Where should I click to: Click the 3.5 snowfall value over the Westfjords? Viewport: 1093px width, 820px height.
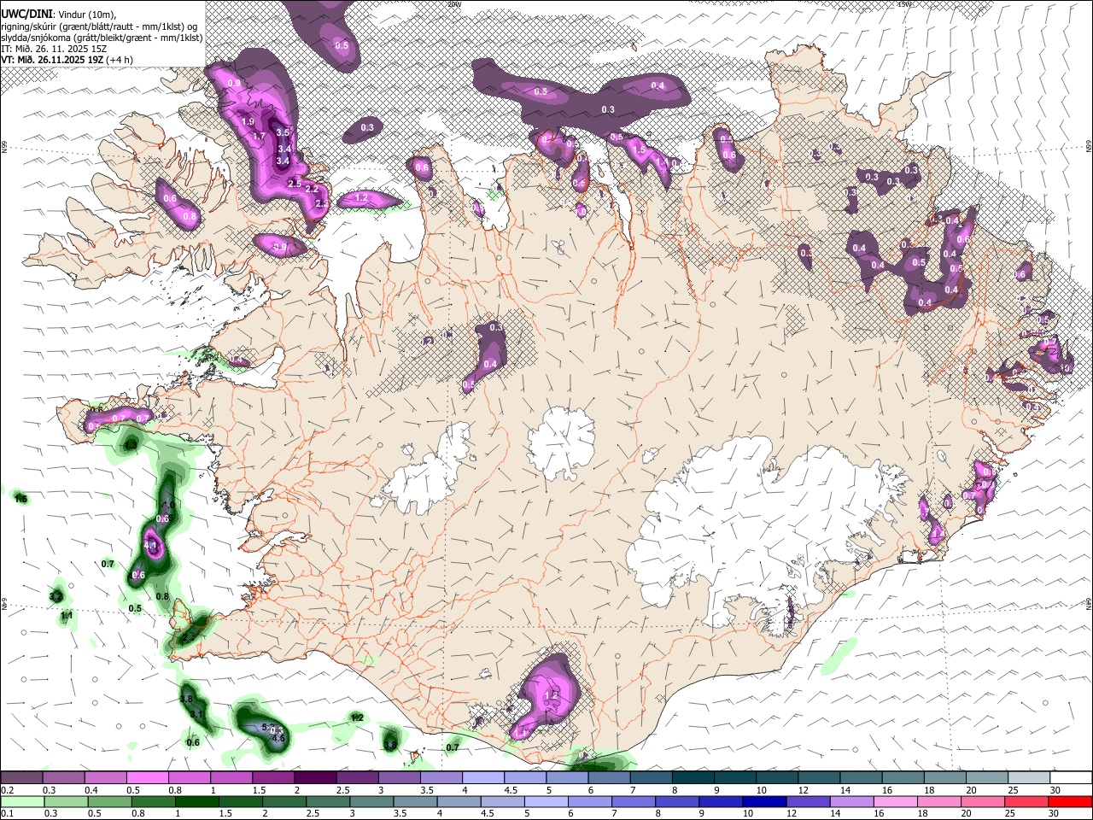click(284, 132)
